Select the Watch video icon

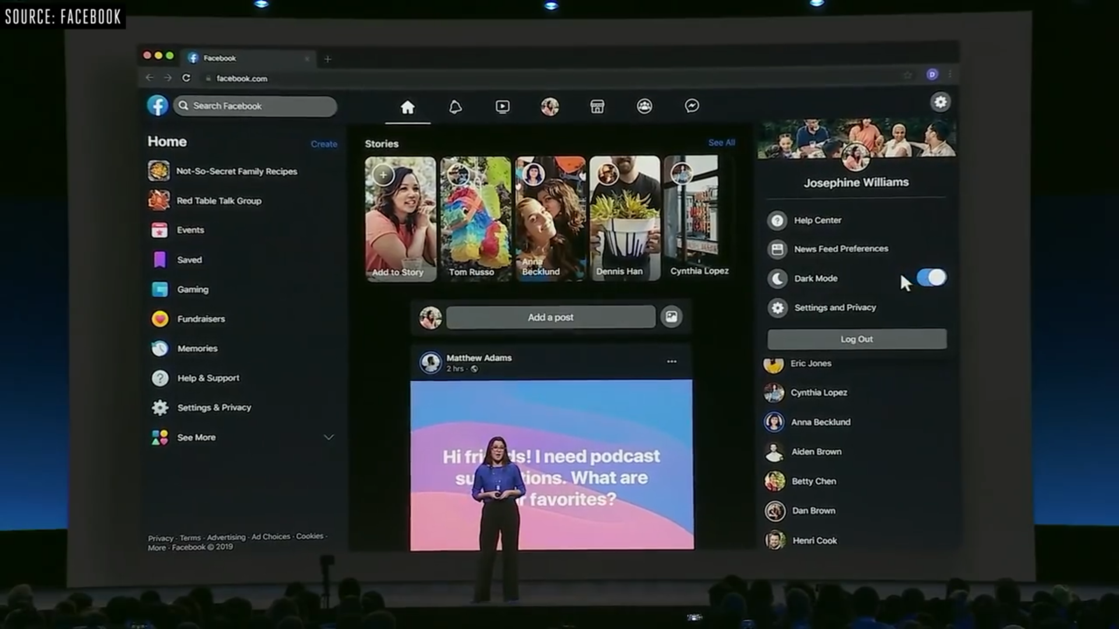point(502,106)
